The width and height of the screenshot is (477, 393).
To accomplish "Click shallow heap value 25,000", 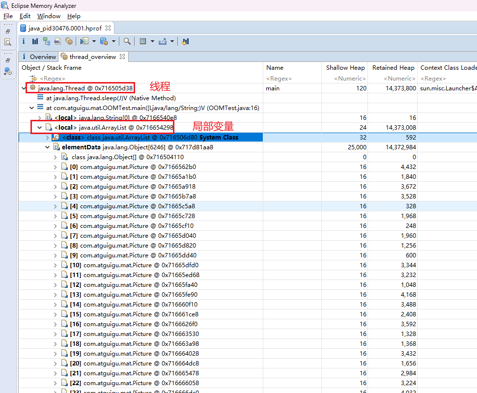I will tap(357, 147).
